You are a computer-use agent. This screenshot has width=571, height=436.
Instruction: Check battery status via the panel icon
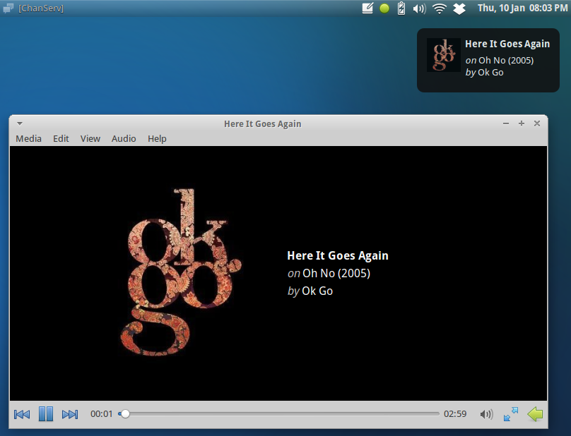[x=400, y=8]
